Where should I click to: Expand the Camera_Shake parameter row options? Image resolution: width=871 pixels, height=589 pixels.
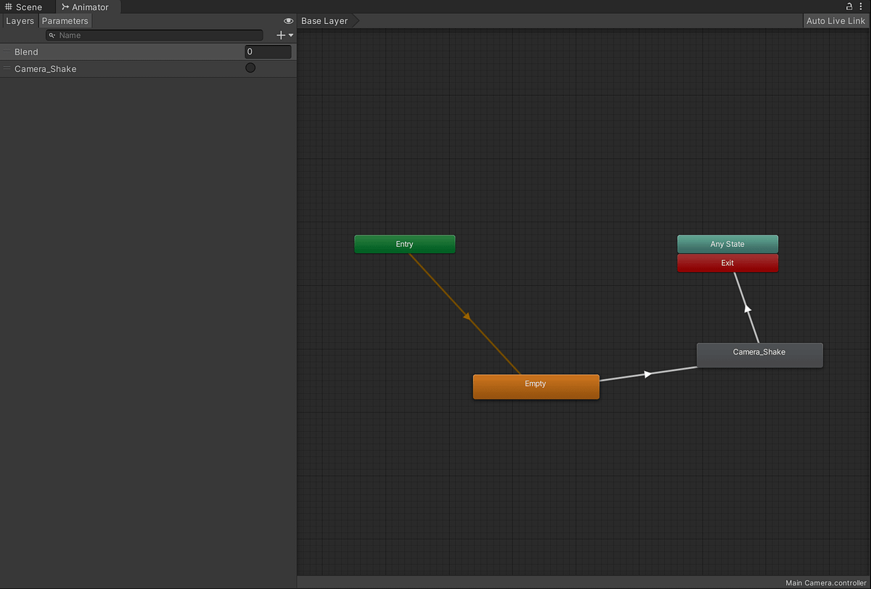(5, 68)
